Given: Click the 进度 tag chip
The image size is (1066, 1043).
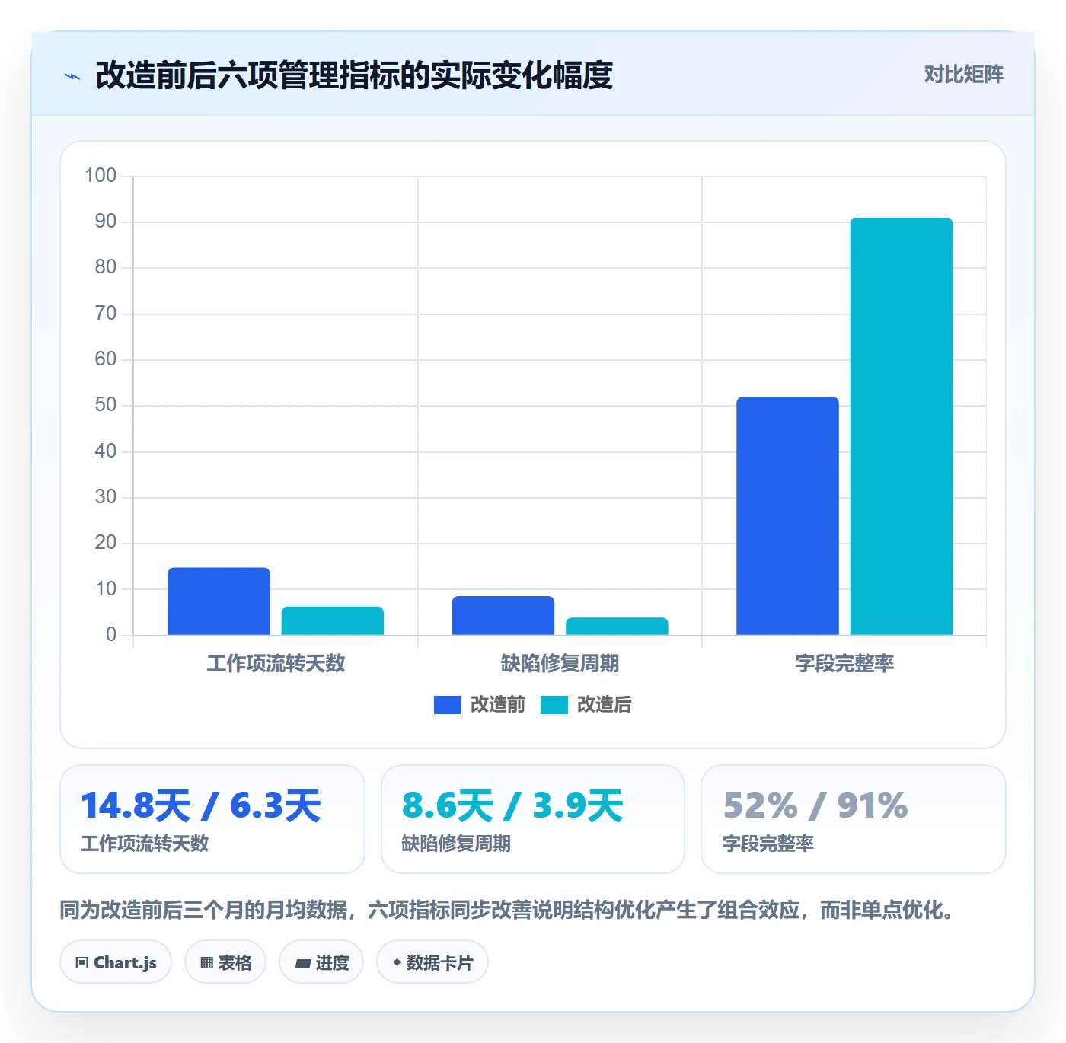Looking at the screenshot, I should [x=321, y=962].
